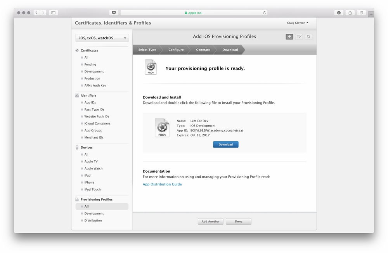Click the PROV file icon beside the profile details
The image size is (388, 253).
(x=162, y=128)
